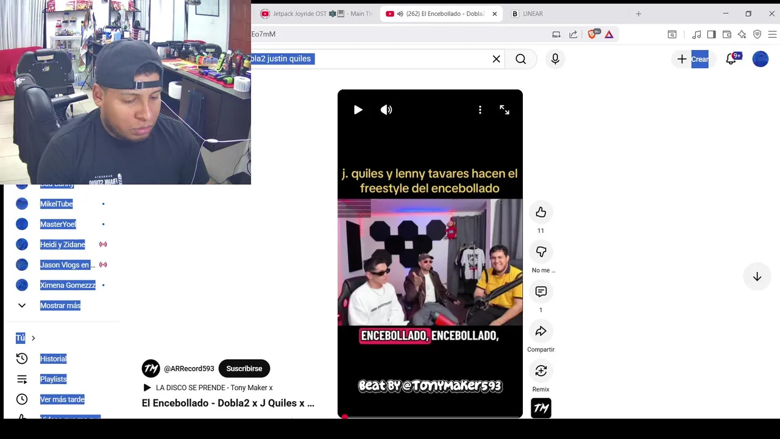Open Brave playlist music note icon
This screenshot has height=439, width=780.
pos(697,34)
